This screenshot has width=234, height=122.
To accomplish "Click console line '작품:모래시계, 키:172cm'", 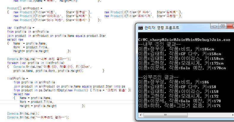I will 196,63.
